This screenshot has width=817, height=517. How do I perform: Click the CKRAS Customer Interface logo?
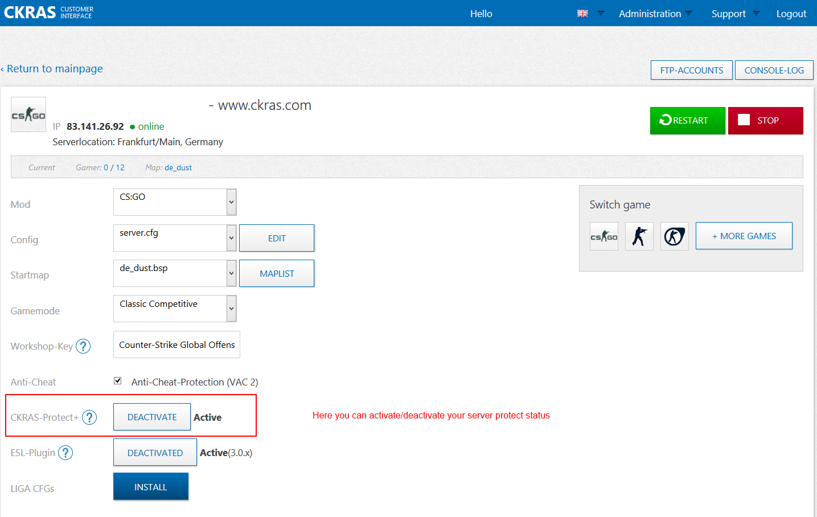[48, 13]
